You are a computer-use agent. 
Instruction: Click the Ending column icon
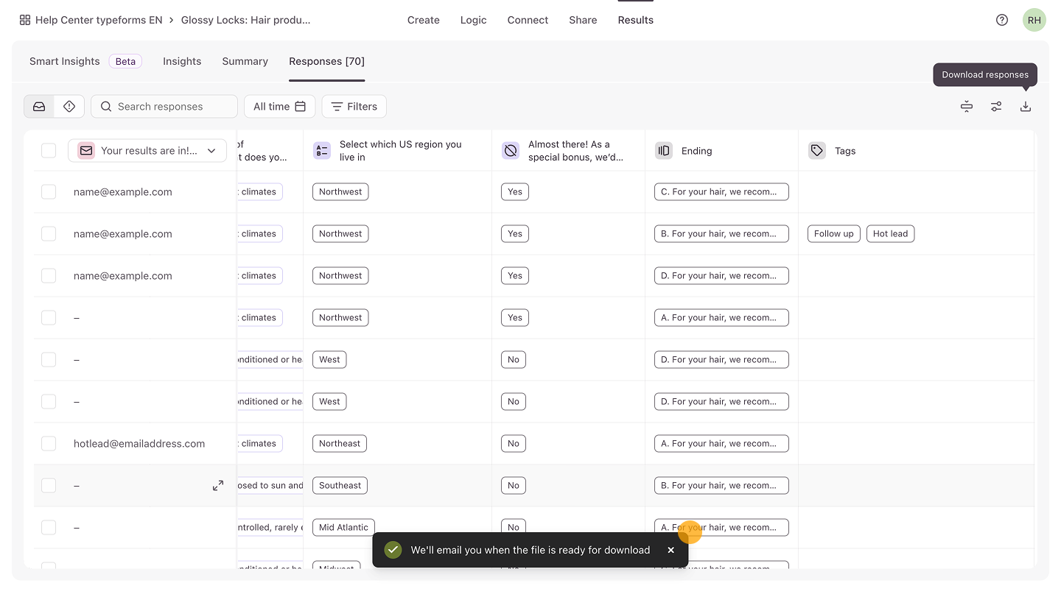pyautogui.click(x=664, y=151)
